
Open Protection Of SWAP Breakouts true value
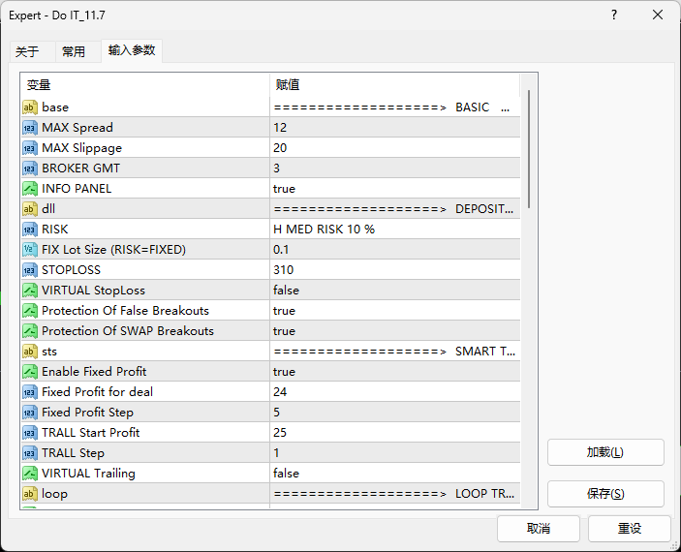(395, 331)
